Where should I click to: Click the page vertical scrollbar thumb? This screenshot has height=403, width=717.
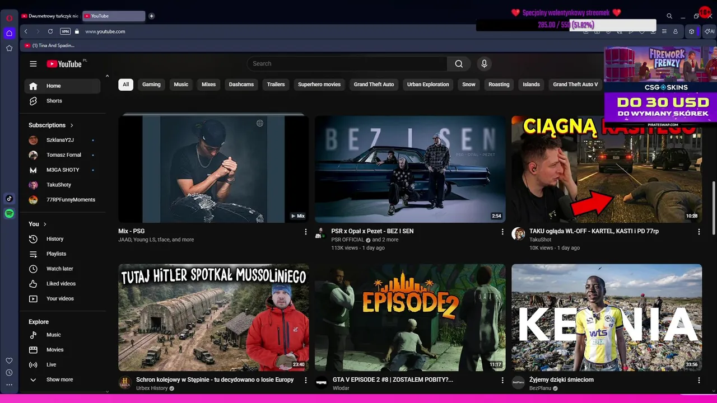[713, 209]
